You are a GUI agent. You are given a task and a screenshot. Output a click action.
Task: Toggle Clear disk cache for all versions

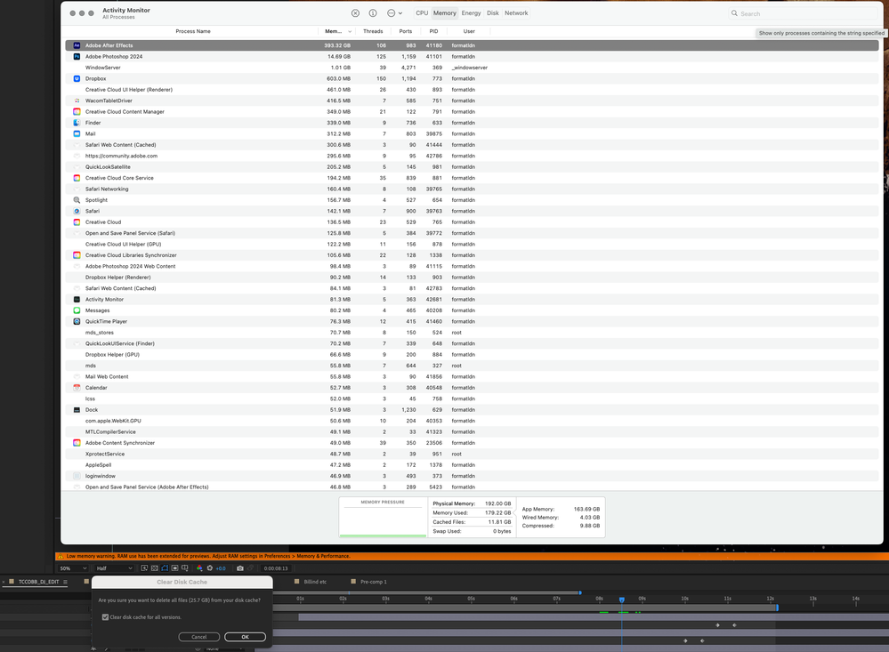point(106,616)
